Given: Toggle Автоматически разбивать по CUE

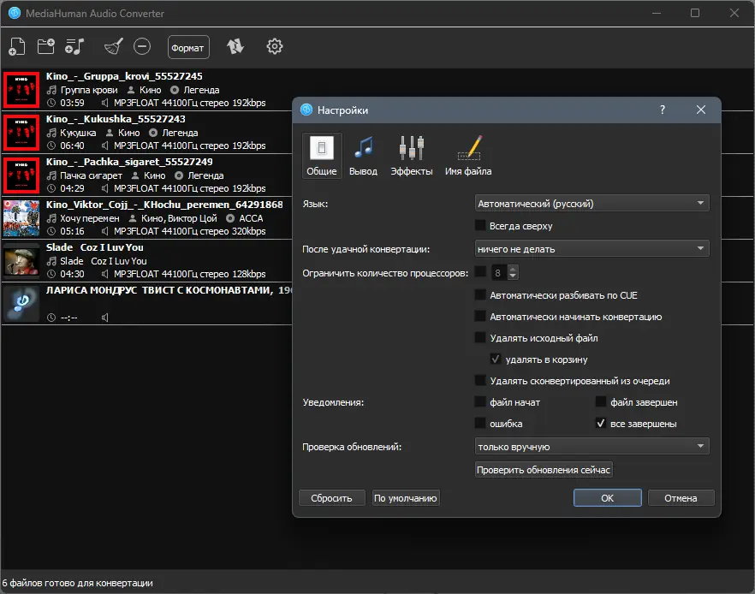Looking at the screenshot, I should click(x=480, y=294).
